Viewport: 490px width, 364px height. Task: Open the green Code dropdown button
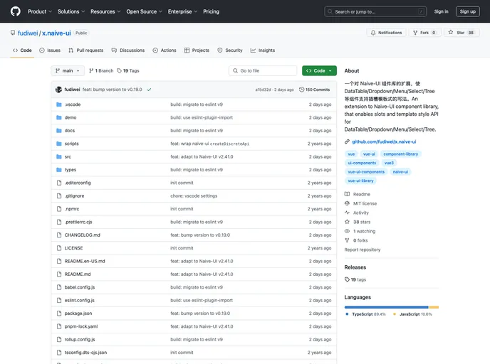(319, 71)
